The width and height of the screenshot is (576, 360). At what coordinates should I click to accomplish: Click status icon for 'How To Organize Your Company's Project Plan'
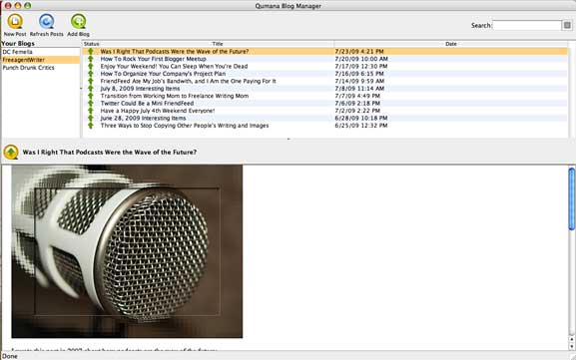tap(91, 74)
